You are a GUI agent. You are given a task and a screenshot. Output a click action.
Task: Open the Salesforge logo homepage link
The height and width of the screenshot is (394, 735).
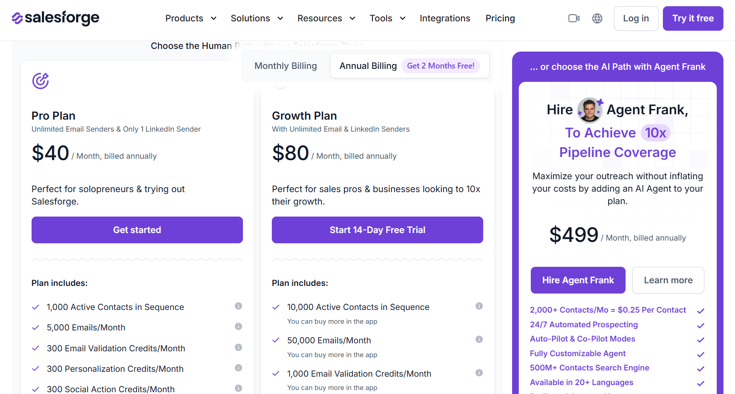coord(55,18)
